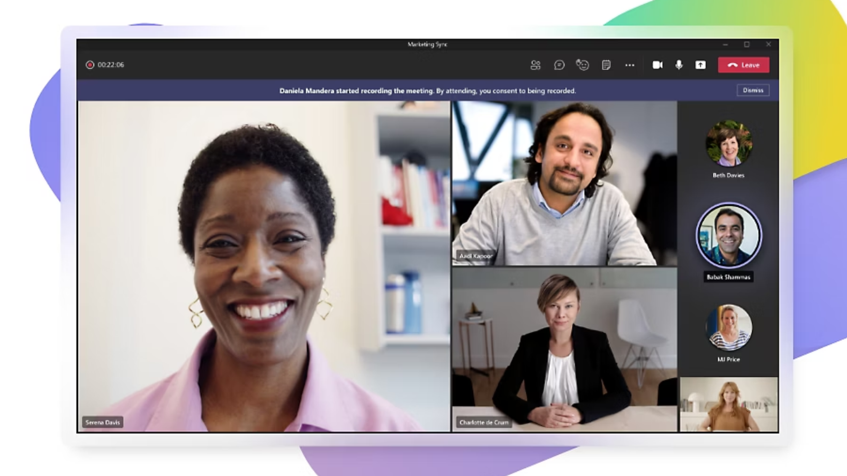Click the red recording indicator icon
Screen dimensions: 847x476
[90, 65]
